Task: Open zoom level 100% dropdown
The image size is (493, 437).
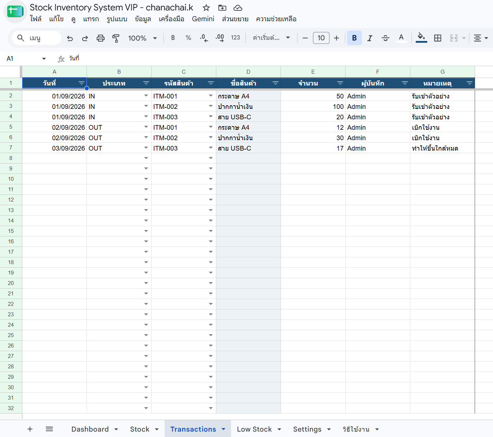Action: pos(143,38)
